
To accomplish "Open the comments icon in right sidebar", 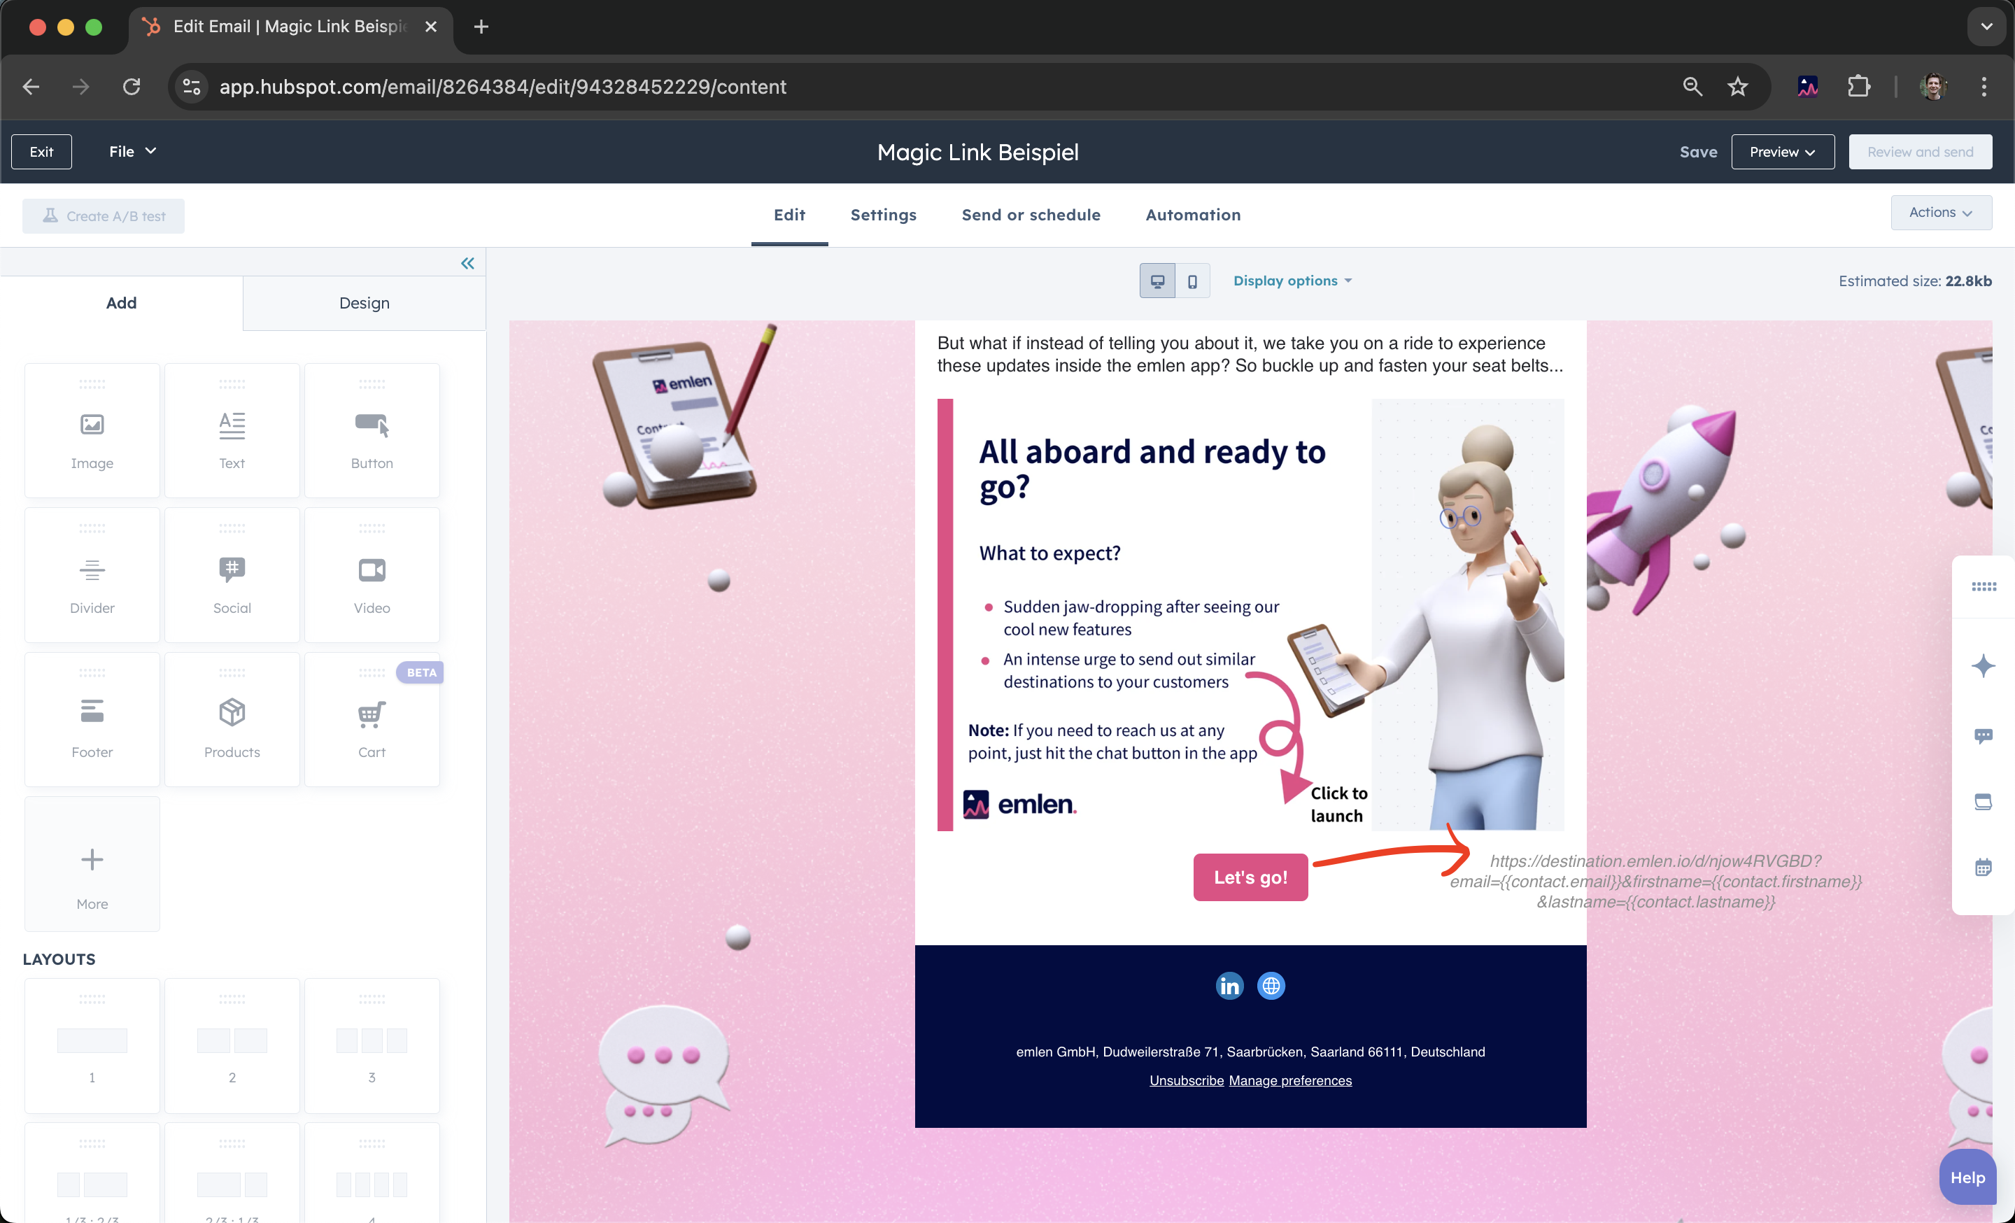I will coord(1983,736).
